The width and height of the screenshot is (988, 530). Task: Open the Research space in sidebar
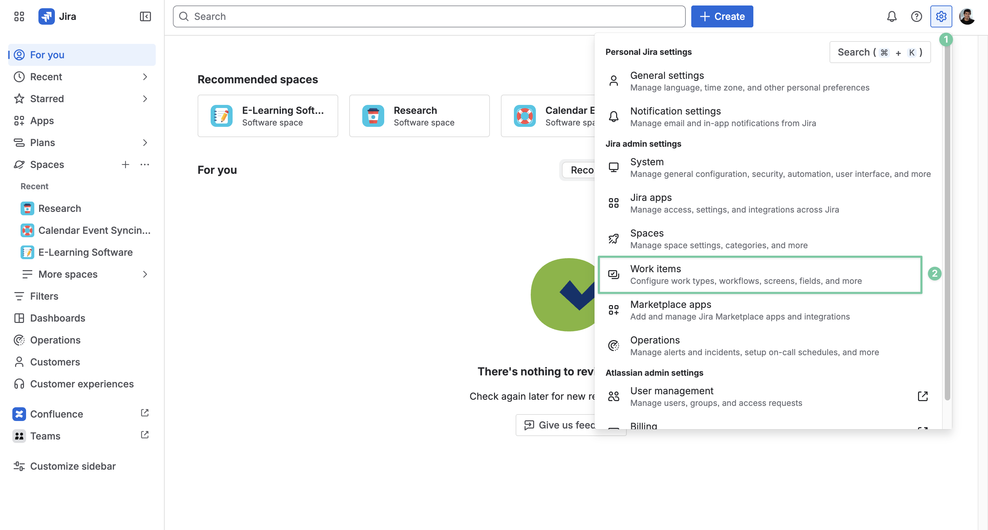tap(82, 208)
